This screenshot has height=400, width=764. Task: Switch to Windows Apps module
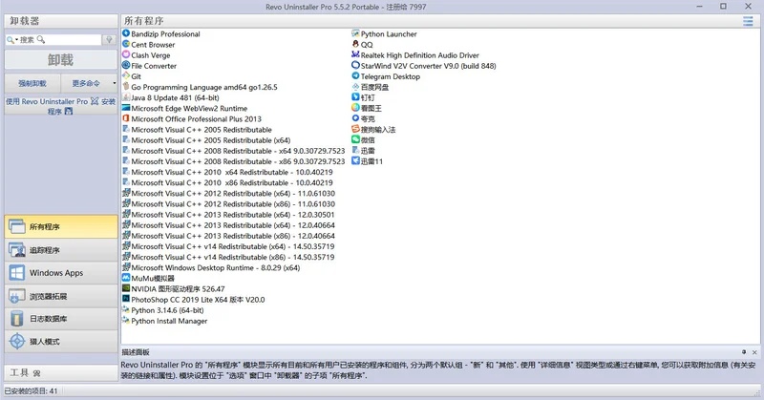(x=61, y=273)
